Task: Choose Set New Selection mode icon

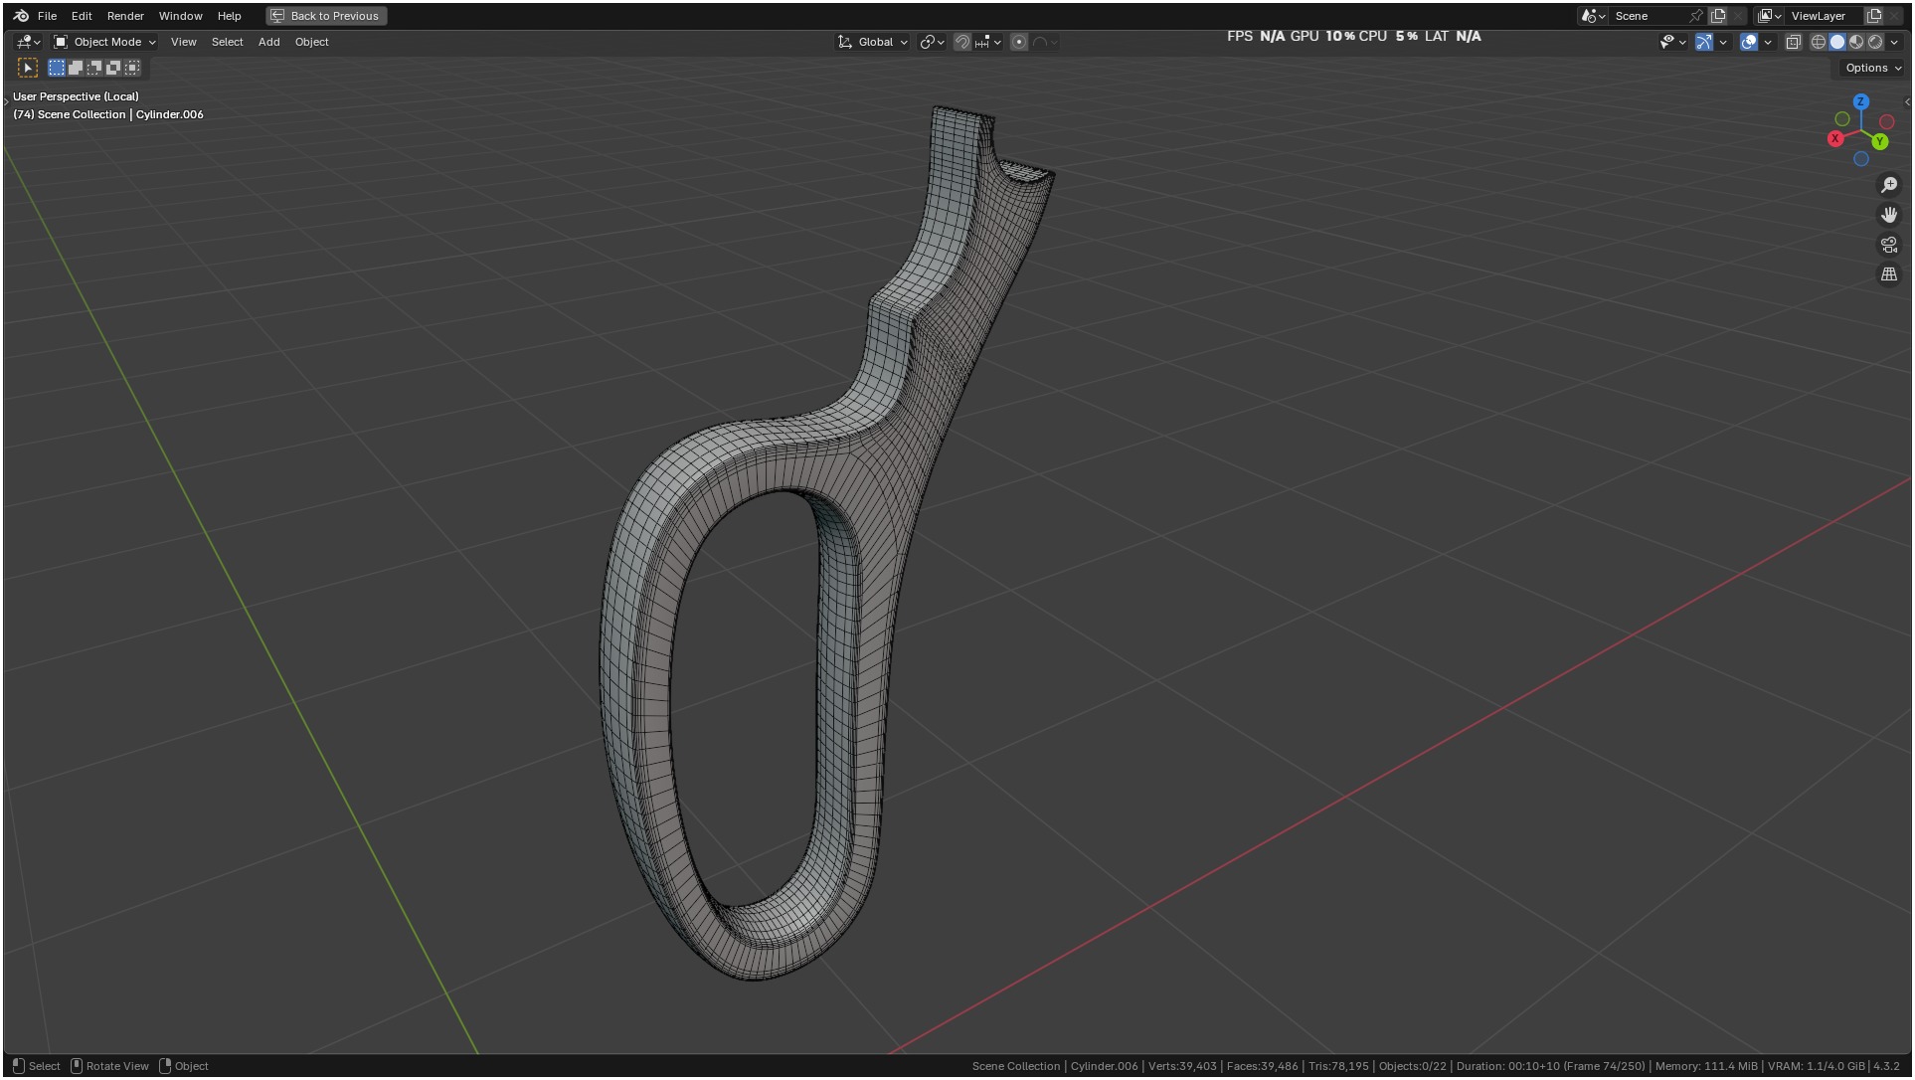Action: 57,68
